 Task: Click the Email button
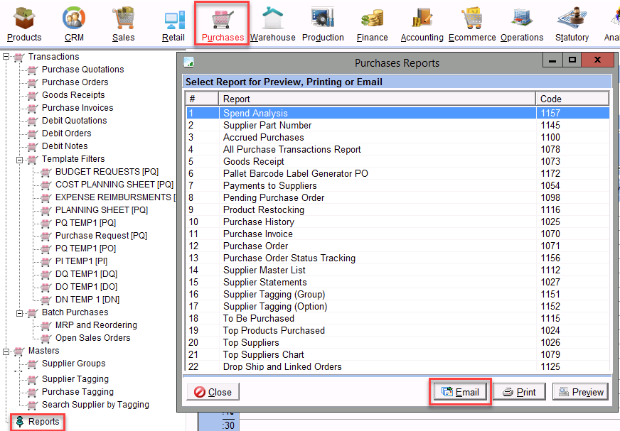[460, 392]
